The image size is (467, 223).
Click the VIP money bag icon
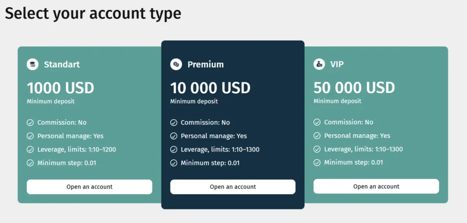(319, 65)
